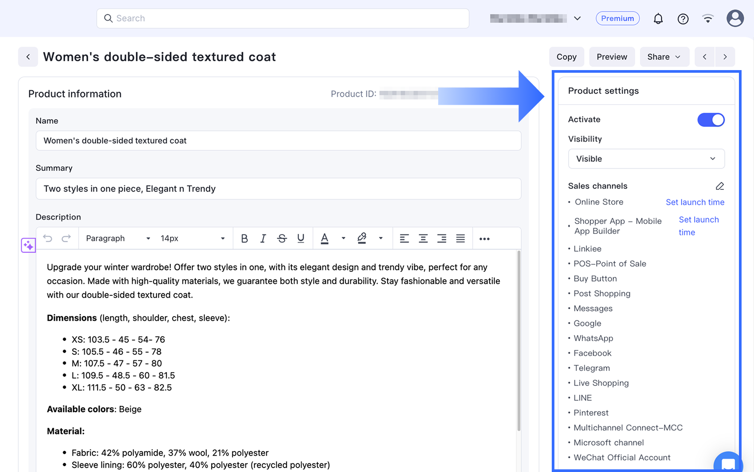
Task: Click the WeChat Official Account channel
Action: 622,457
